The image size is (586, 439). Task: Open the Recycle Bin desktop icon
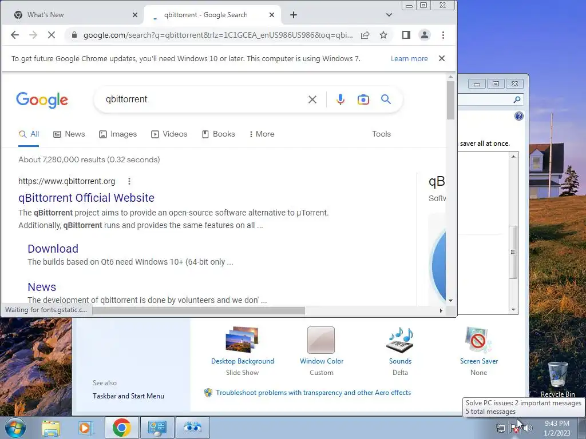pyautogui.click(x=557, y=380)
